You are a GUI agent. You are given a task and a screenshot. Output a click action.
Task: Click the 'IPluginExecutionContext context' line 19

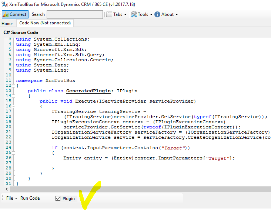point(138,122)
